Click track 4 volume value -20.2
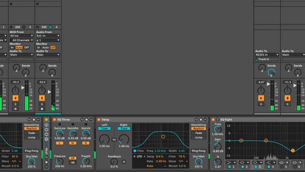 click(15, 82)
